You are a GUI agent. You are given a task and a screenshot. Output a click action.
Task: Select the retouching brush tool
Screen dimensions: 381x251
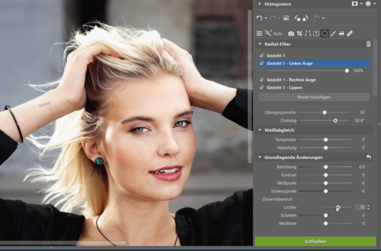pyautogui.click(x=333, y=33)
